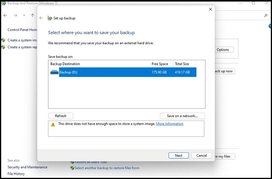272x179 pixels.
Task: Open the More information link
Action: click(170, 124)
